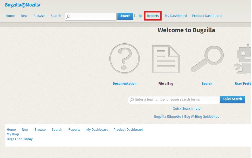Click the magnifier icon in Quick Search field

tap(131, 100)
